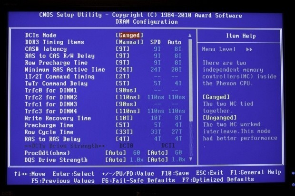Click the Row Precharge Time label
Image resolution: width=295 pixels, height=196 pixels.
click(x=56, y=63)
